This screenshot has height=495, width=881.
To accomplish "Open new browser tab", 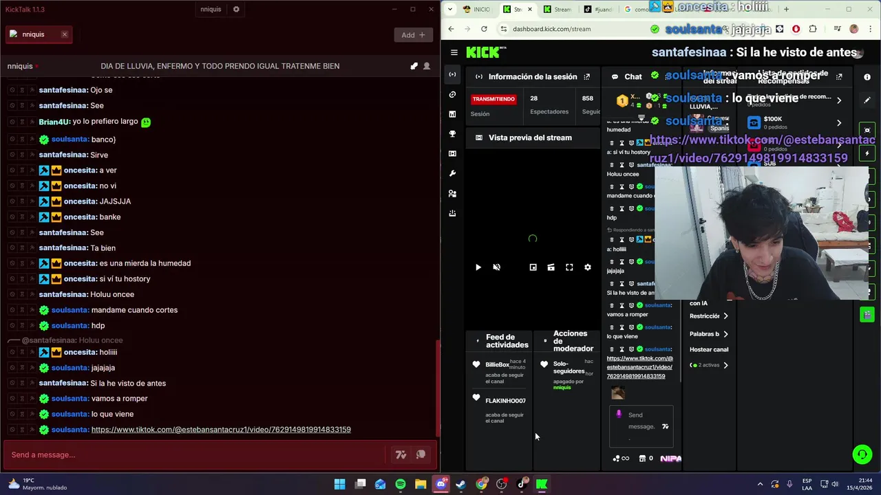I will click(x=786, y=10).
